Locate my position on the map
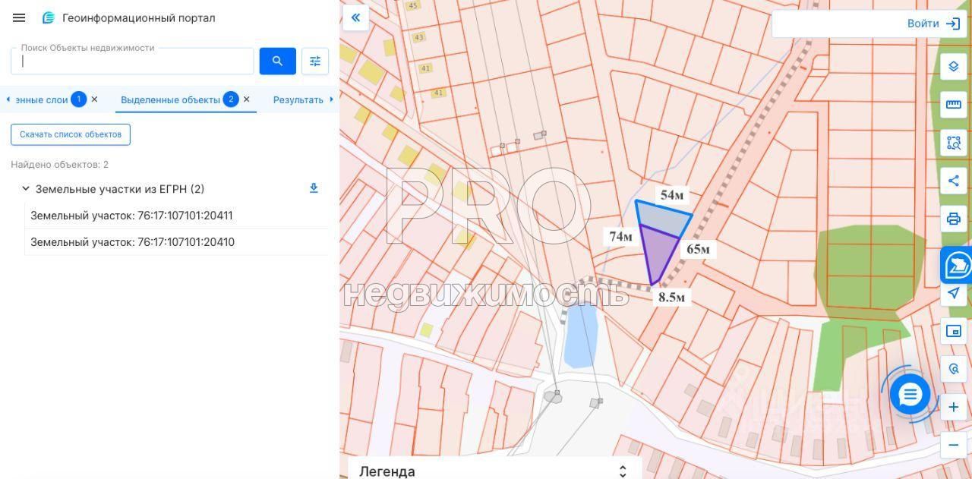The image size is (972, 479). coord(954,293)
